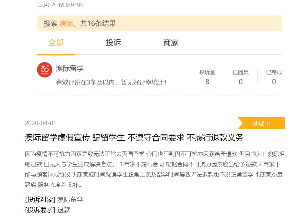Click the search summary 共16条结果 banner
The image size is (303, 224).
[x=159, y=23]
